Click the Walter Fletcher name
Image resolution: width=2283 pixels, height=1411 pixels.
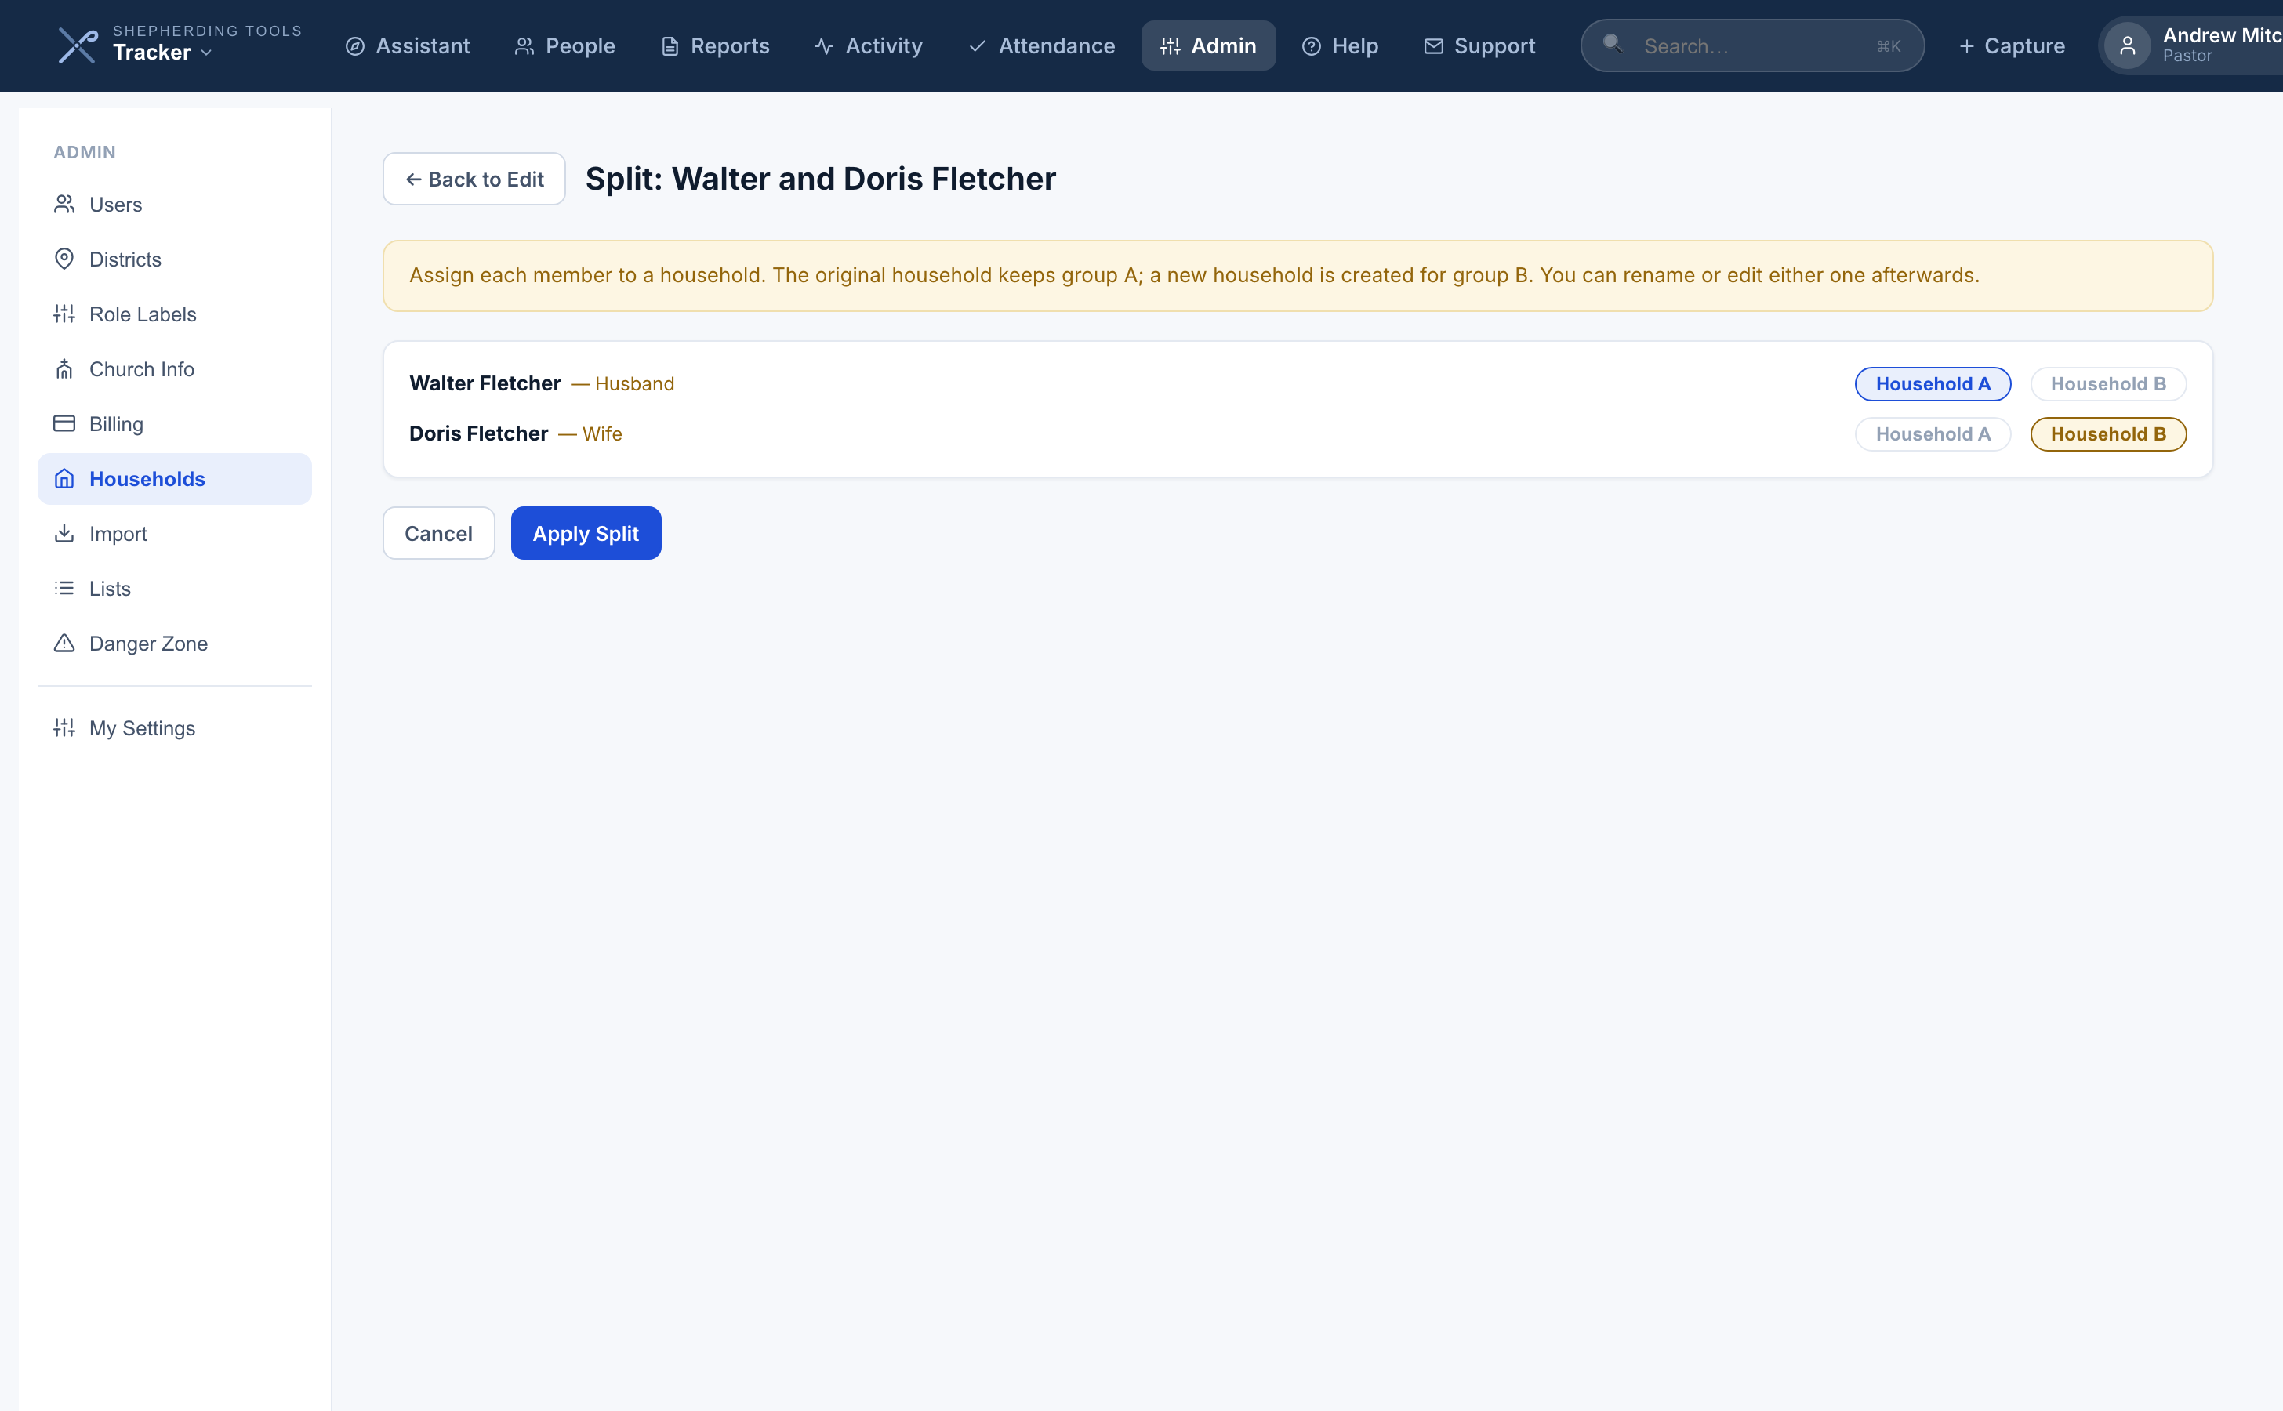point(485,383)
